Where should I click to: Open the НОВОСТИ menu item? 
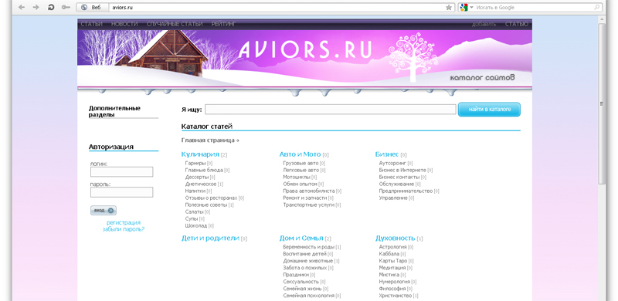124,24
